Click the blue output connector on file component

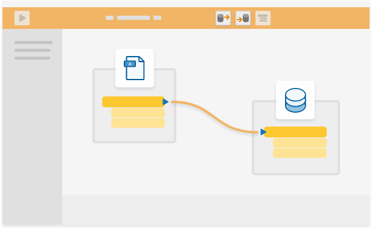165,102
